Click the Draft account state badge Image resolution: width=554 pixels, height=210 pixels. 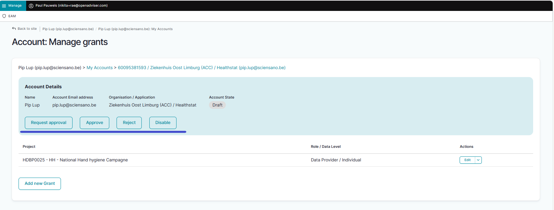[x=217, y=105]
